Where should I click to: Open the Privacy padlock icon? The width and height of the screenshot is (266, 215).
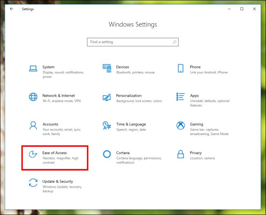click(x=180, y=154)
